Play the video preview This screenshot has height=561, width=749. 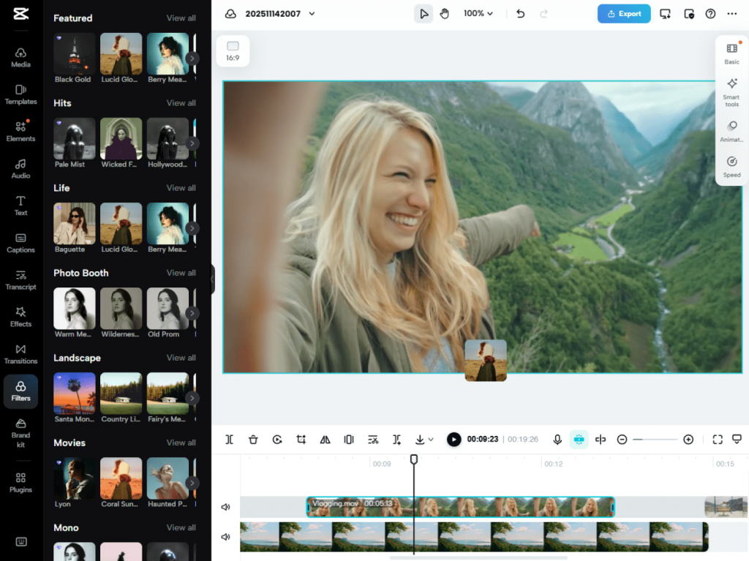pos(453,439)
